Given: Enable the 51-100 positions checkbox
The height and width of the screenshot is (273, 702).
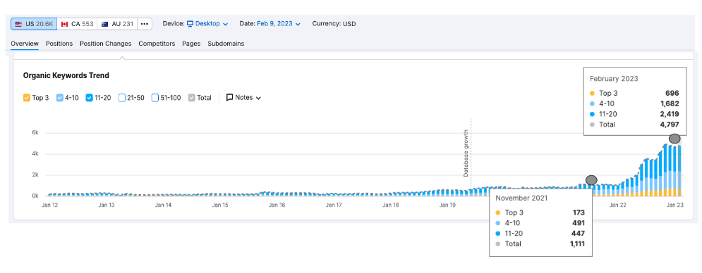Looking at the screenshot, I should [155, 97].
